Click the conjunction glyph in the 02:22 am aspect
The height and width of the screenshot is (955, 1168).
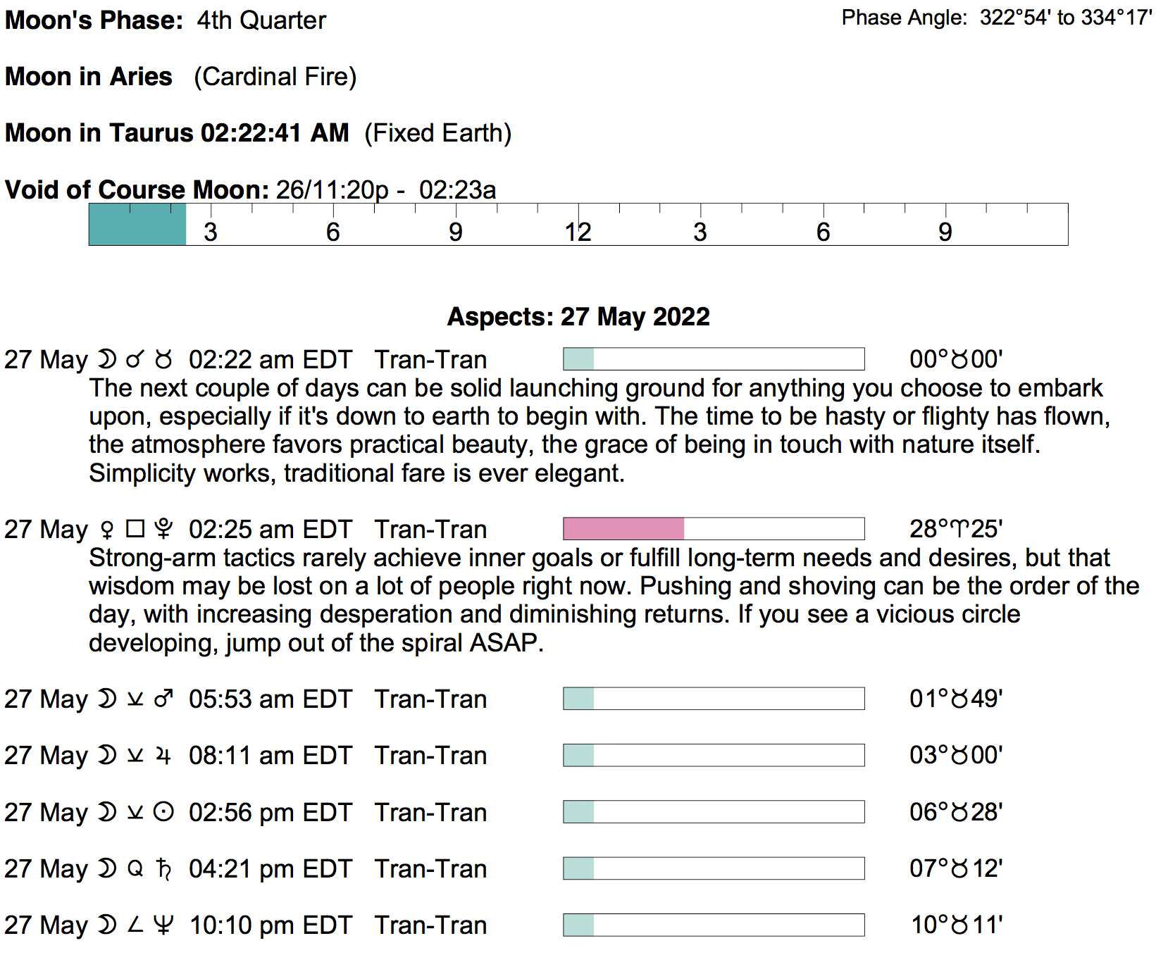[x=135, y=360]
